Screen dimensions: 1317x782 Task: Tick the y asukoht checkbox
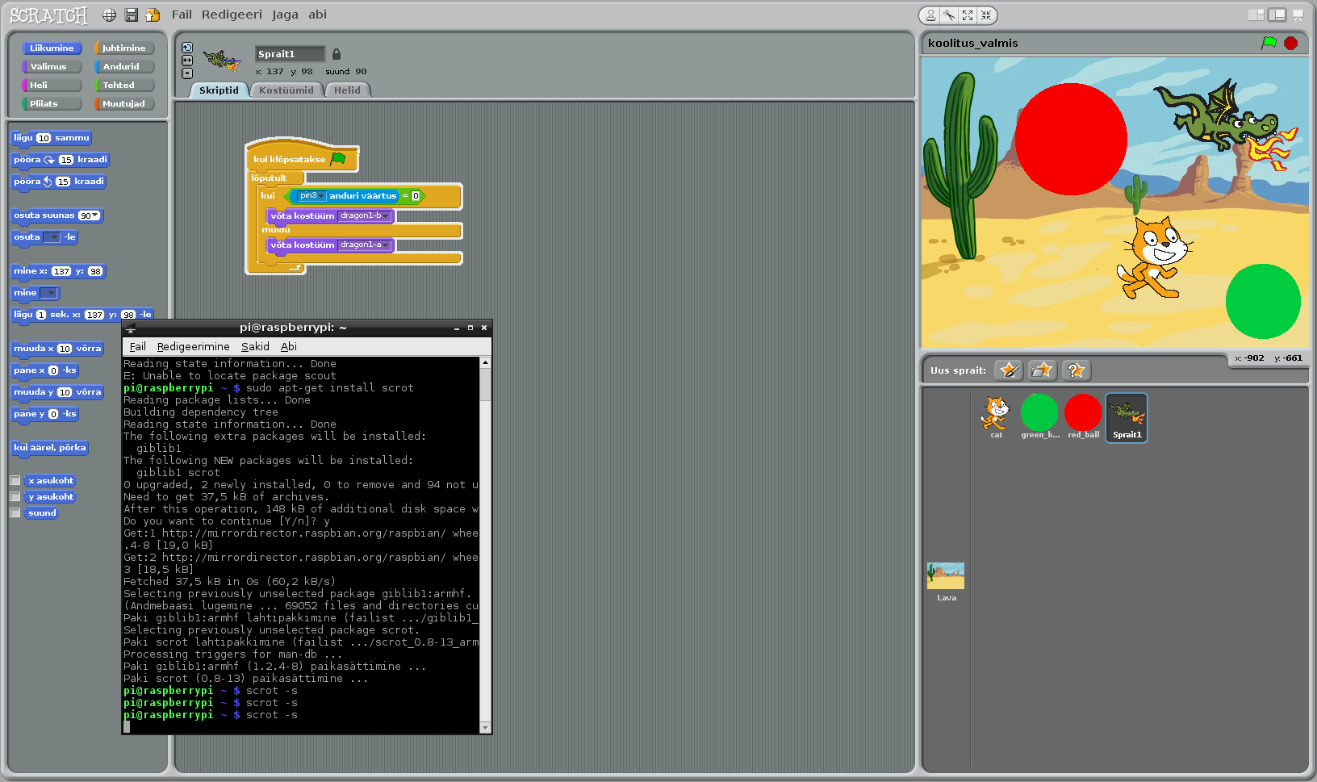coord(15,496)
